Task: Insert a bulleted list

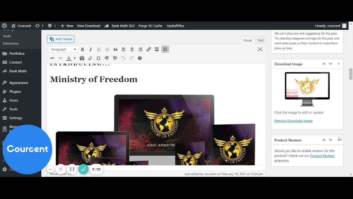Action: coord(99,49)
